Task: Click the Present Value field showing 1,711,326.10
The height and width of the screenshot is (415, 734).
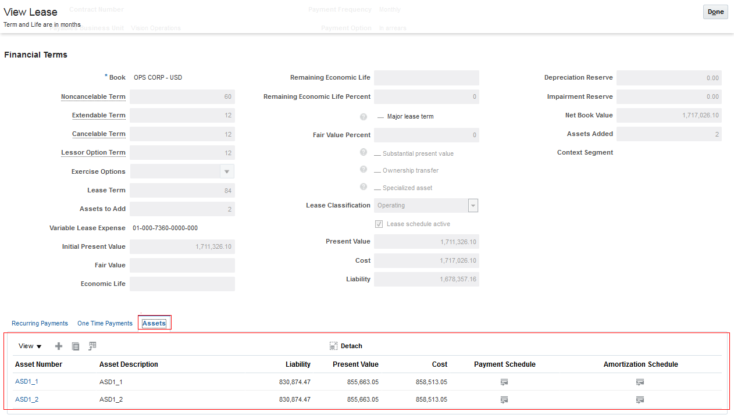Action: click(426, 242)
